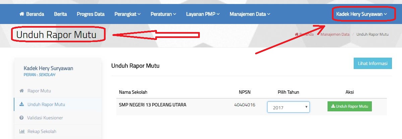Click school name SMP NEGERI 13 POLEANG UTARA
The image size is (402, 139).
[x=153, y=105]
